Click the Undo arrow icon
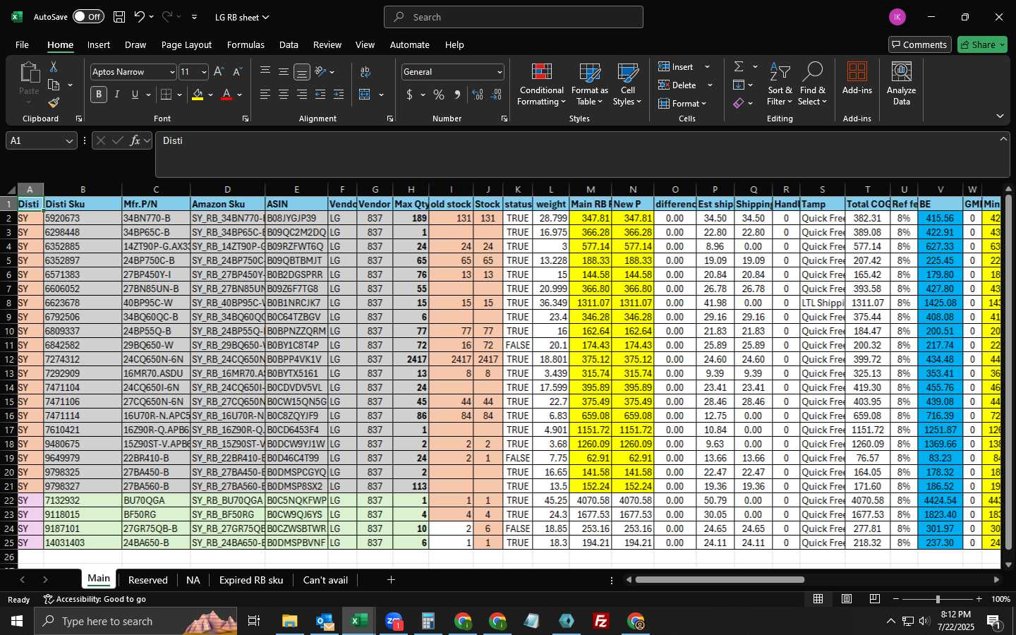The width and height of the screenshot is (1016, 635). [140, 17]
